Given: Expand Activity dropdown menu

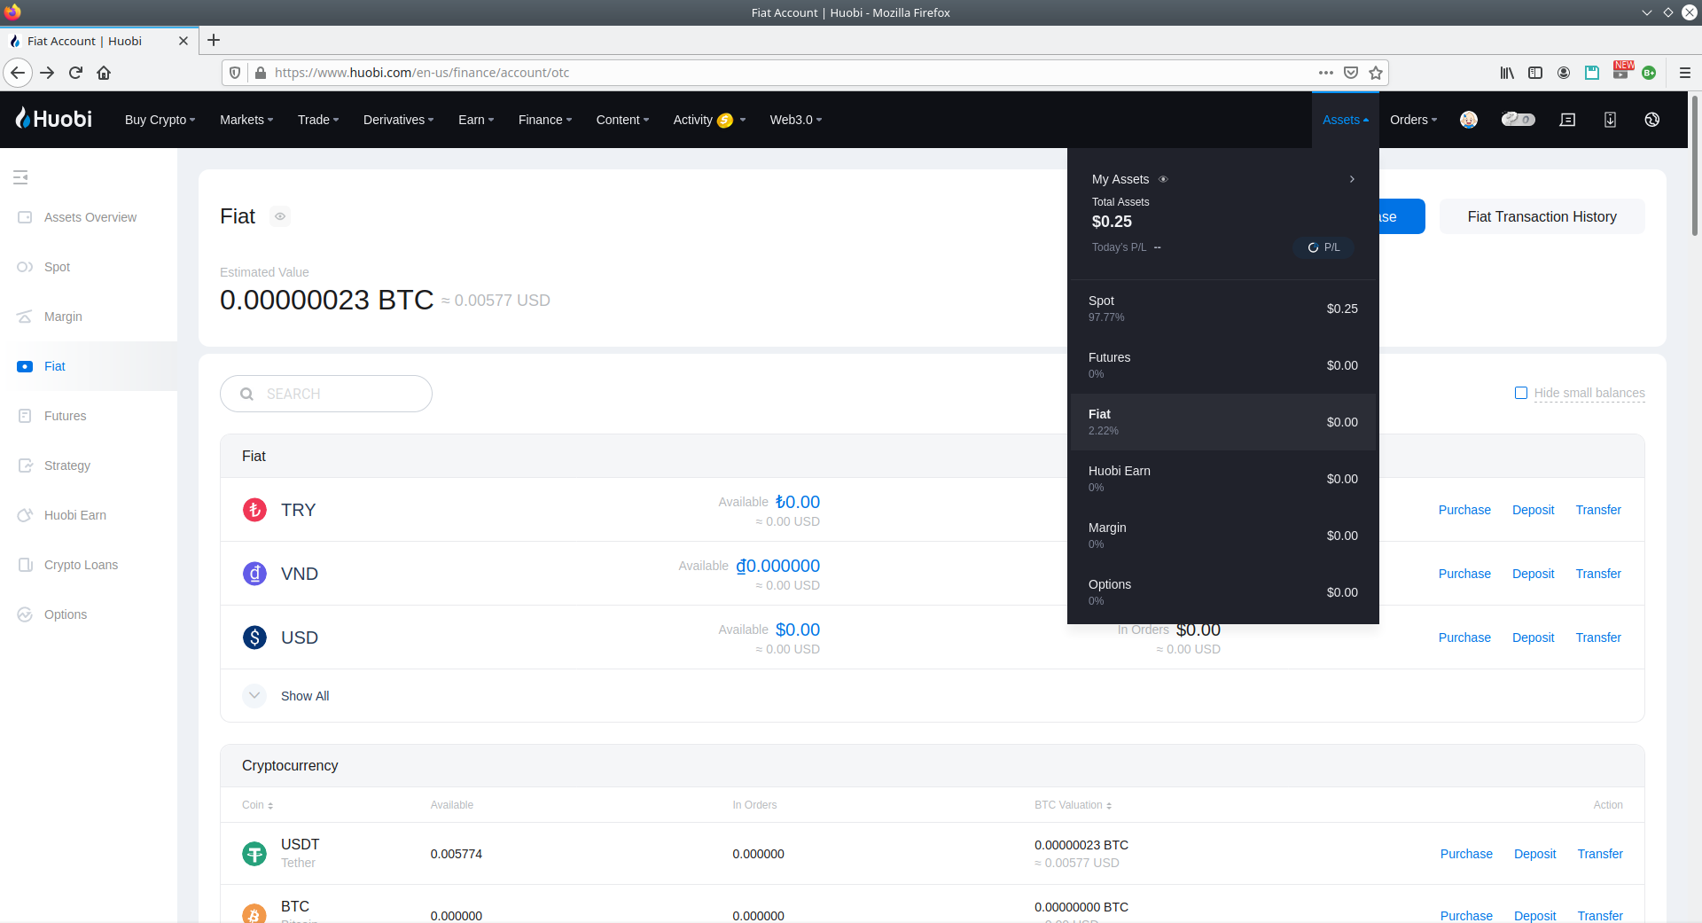Looking at the screenshot, I should [x=709, y=120].
